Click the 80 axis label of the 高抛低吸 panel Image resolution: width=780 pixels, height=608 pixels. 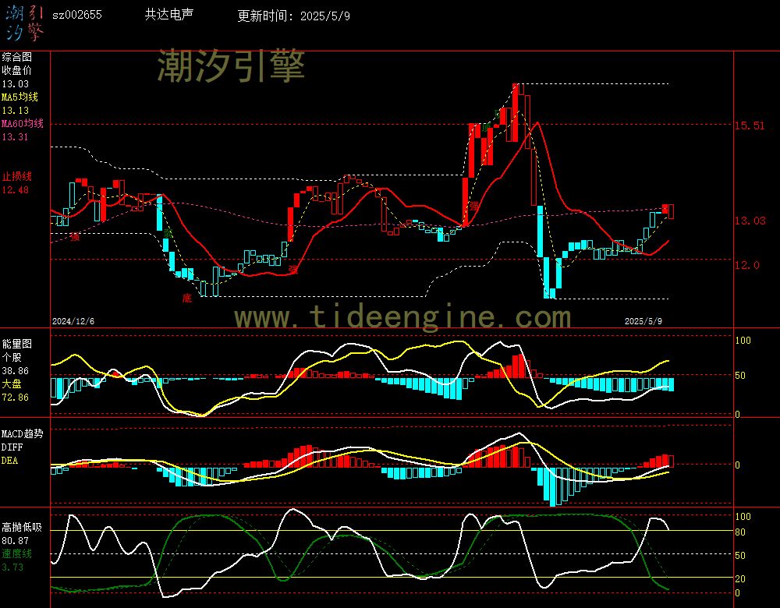click(740, 532)
